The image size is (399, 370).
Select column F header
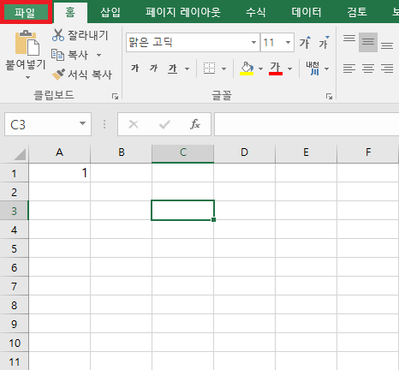(368, 152)
